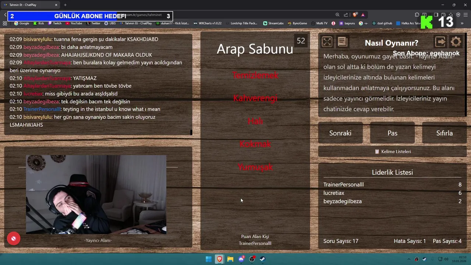Select TrainerPersonalll in the leaderboard
This screenshot has height=265, width=471.
(x=343, y=184)
